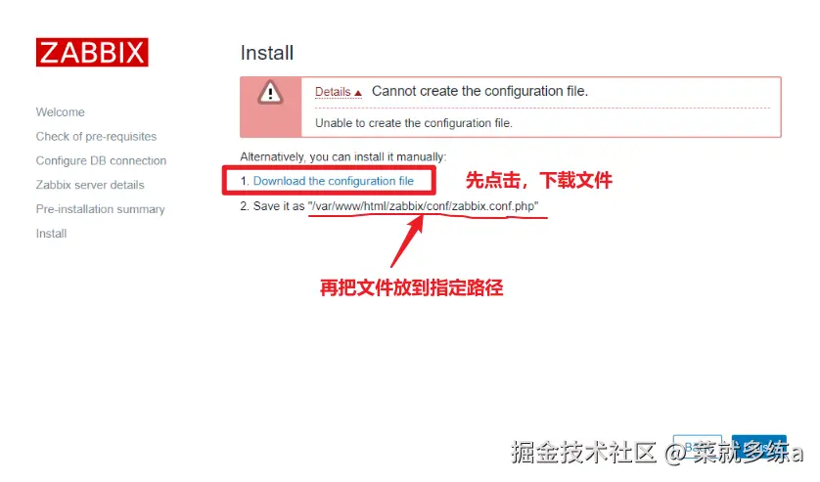Download the configuration file
This screenshot has height=482, width=820.
pos(333,181)
